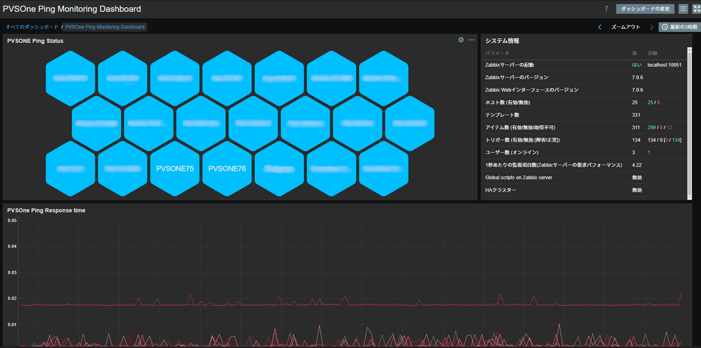Go to next time period arrow
701x348 pixels.
click(652, 27)
